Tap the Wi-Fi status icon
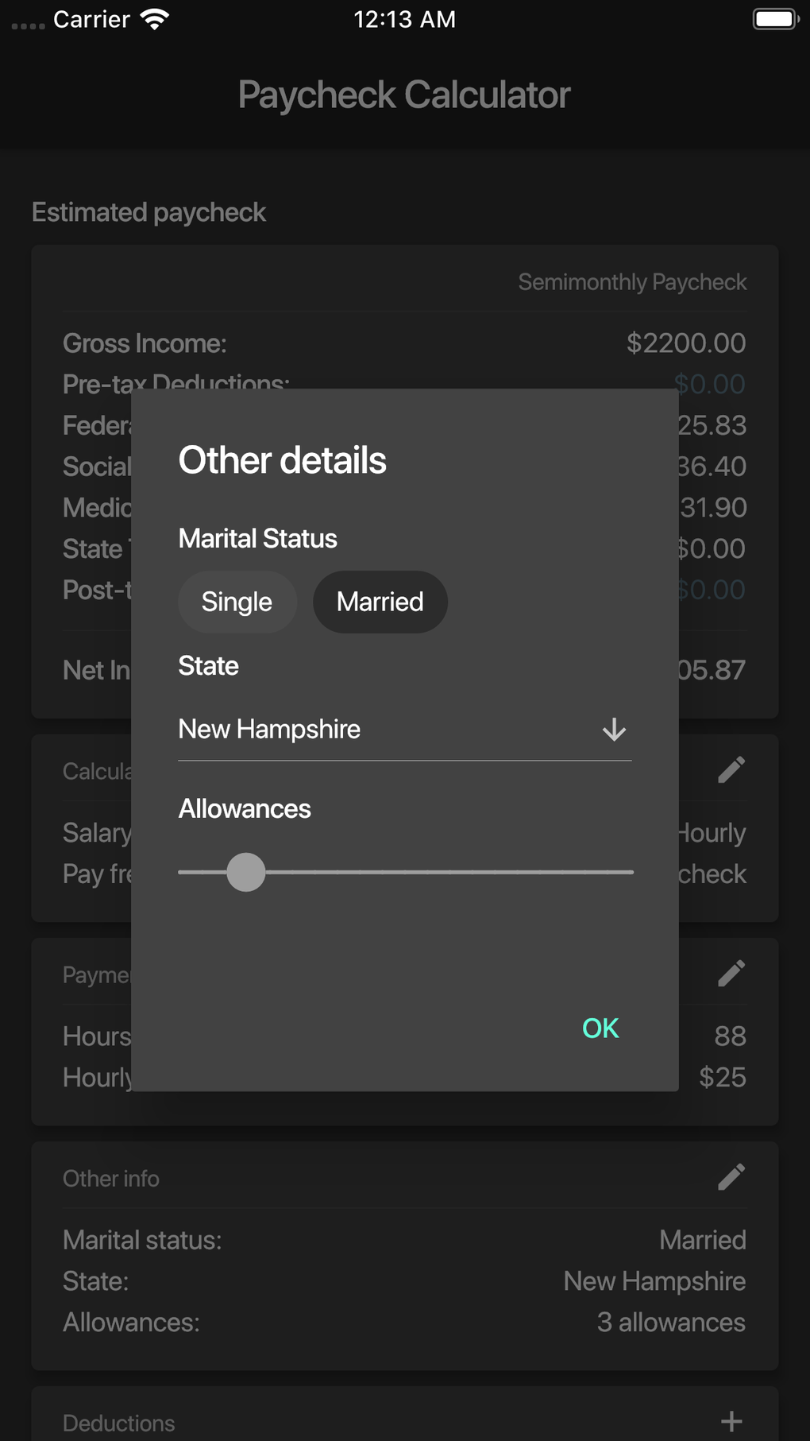This screenshot has height=1441, width=810. (x=155, y=19)
